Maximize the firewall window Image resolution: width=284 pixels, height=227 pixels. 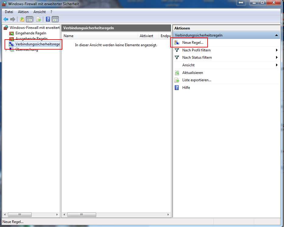click(x=262, y=3)
